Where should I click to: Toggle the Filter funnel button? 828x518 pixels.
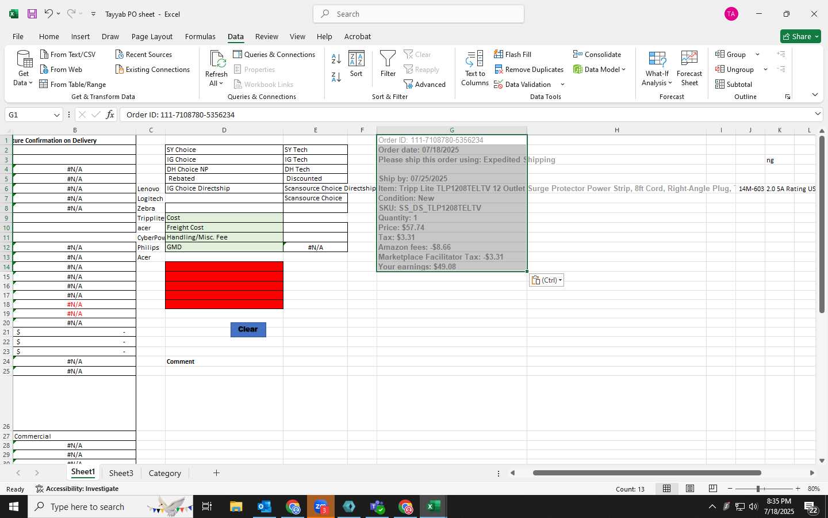[x=388, y=64]
